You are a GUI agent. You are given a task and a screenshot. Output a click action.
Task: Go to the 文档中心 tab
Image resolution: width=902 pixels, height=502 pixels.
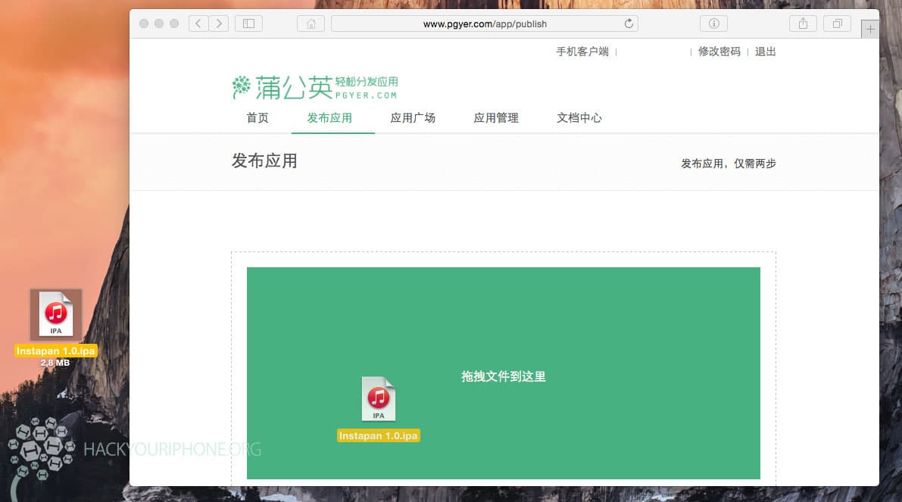point(579,118)
